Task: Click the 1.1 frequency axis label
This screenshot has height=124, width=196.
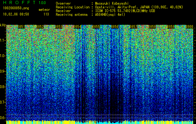Action: click(2, 40)
